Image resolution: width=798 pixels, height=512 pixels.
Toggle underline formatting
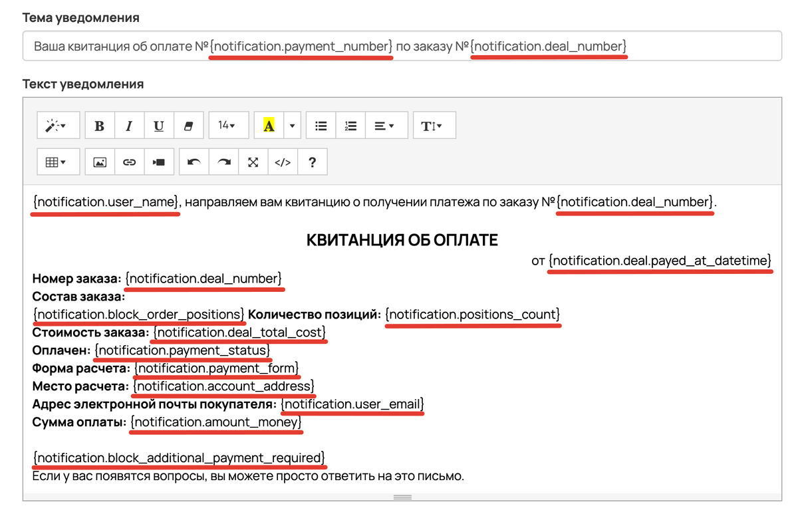click(159, 125)
